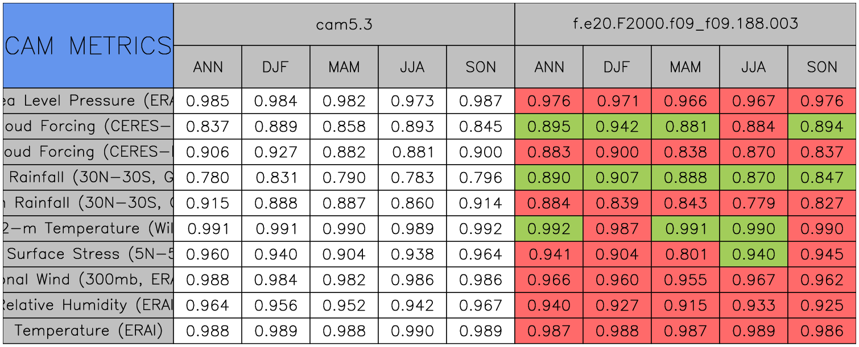This screenshot has height=347, width=859.
Task: Click the SON header under f.e20.F2000
Action: pyautogui.click(x=822, y=67)
